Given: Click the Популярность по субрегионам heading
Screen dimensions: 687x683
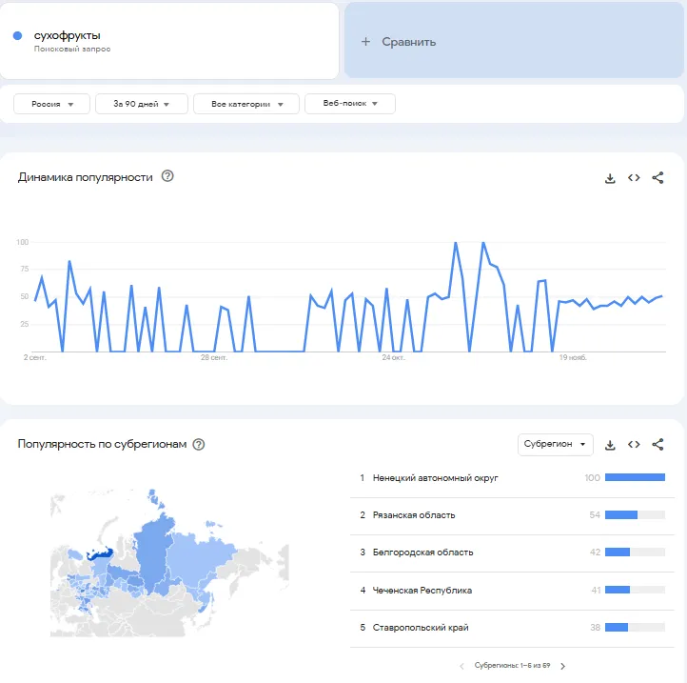Looking at the screenshot, I should 102,444.
